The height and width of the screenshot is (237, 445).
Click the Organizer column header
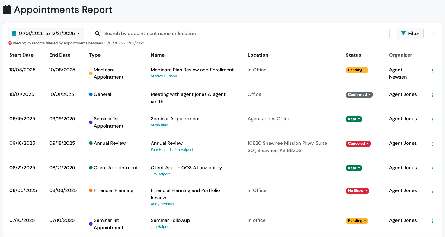(401, 55)
